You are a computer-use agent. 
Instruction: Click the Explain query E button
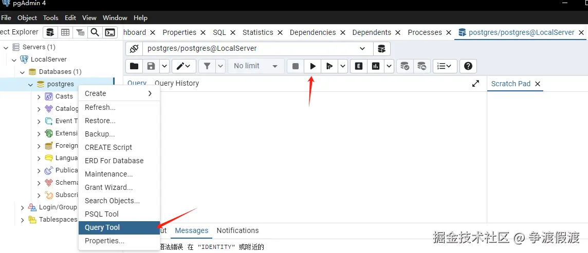(x=358, y=66)
